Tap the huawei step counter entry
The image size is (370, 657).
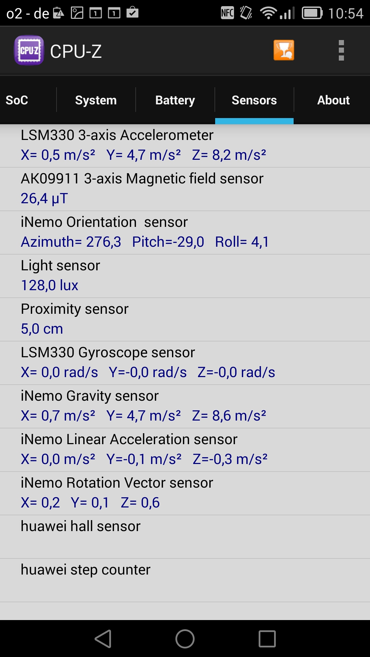click(185, 580)
